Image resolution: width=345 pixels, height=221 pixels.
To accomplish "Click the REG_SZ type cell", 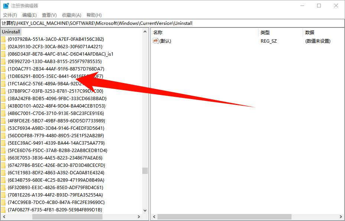I will 268,41.
